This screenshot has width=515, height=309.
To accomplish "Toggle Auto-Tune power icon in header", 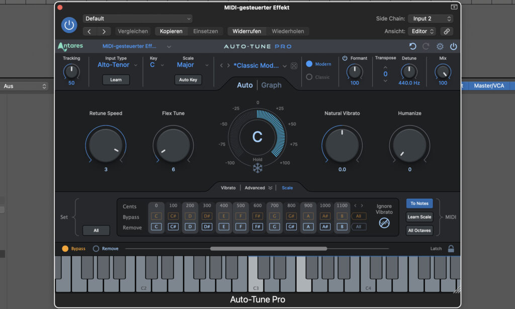I will click(x=453, y=46).
